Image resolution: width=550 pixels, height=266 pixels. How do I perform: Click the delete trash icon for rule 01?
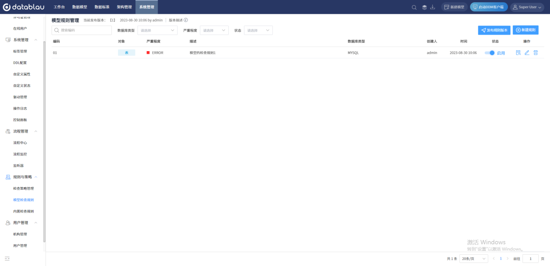point(536,52)
